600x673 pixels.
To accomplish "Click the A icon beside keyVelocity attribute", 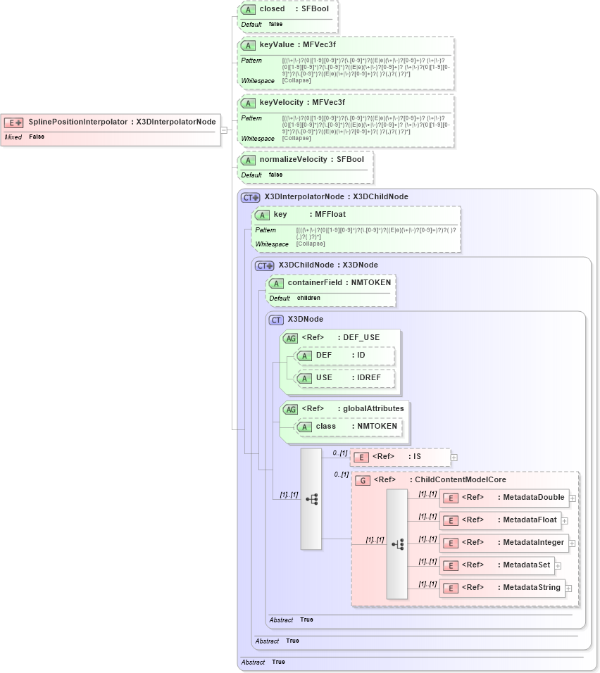I will tap(248, 103).
